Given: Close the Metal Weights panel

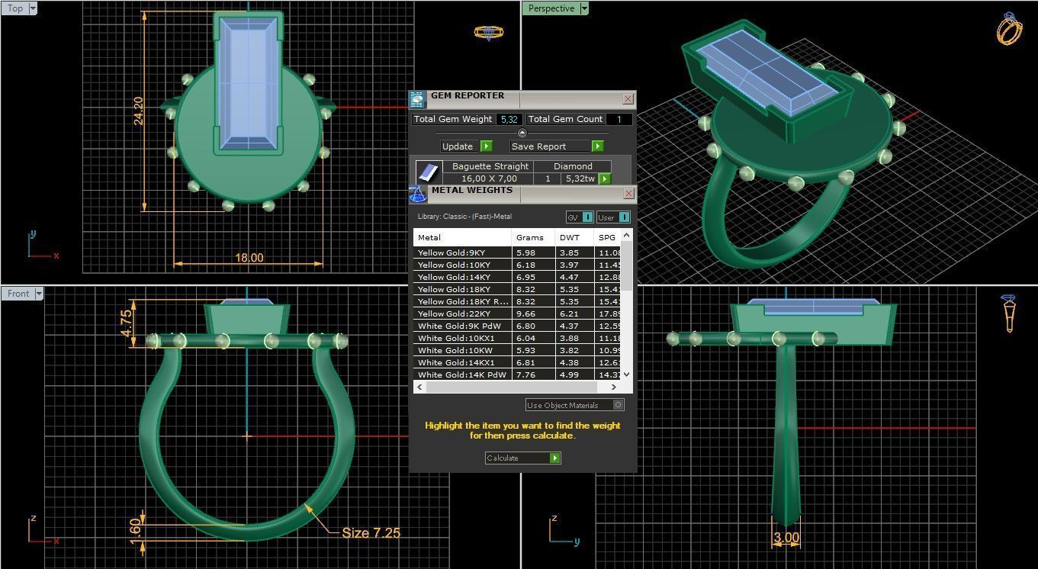Looking at the screenshot, I should 628,194.
